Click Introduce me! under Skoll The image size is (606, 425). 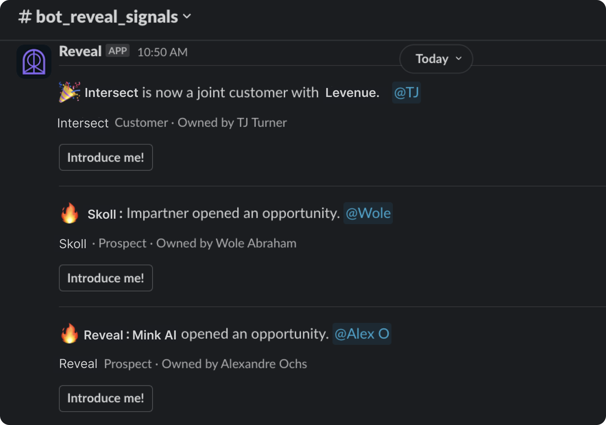point(106,278)
